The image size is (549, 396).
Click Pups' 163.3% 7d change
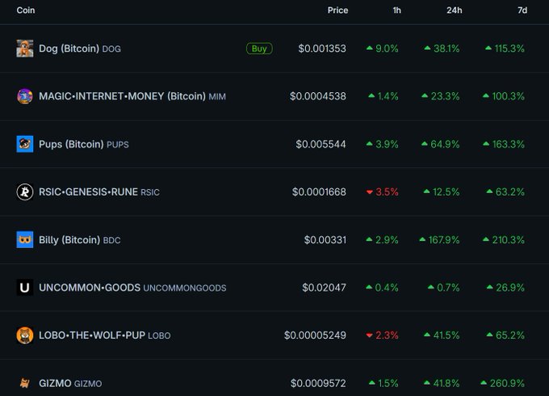[504, 144]
